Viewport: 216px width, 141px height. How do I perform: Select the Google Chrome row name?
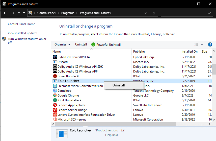(68, 96)
